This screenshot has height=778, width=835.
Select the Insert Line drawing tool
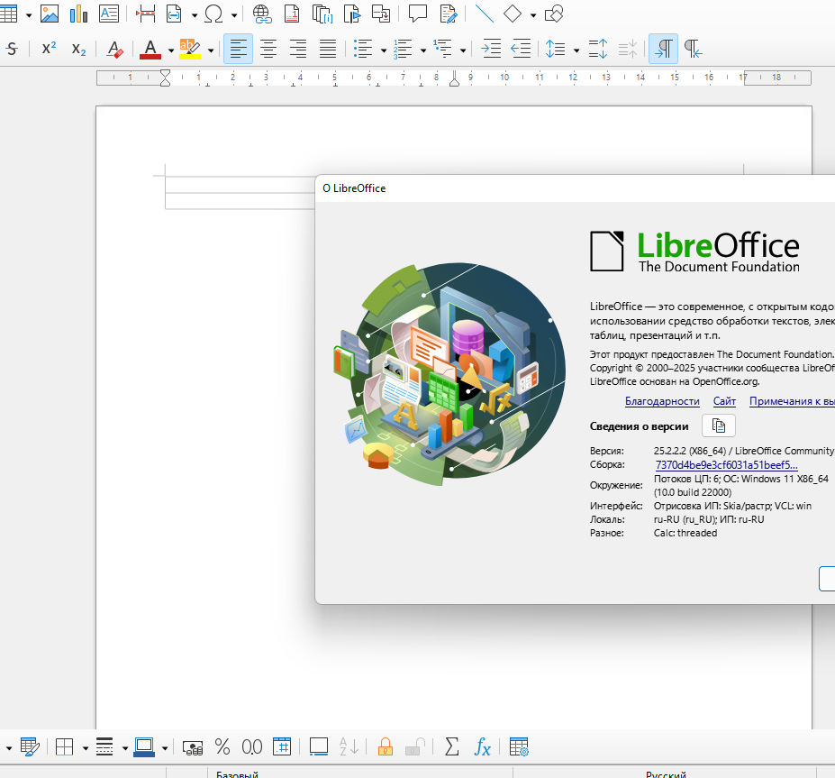tap(484, 14)
